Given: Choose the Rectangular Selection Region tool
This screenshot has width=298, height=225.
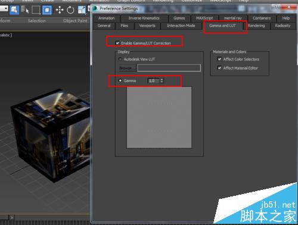Looking at the screenshot, I should tap(36, 10).
